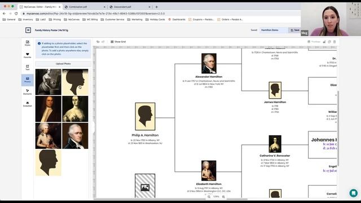Image resolution: width=361 pixels, height=203 pixels.
Task: Click the empty photo placeholder on the canvas
Action: (145, 186)
